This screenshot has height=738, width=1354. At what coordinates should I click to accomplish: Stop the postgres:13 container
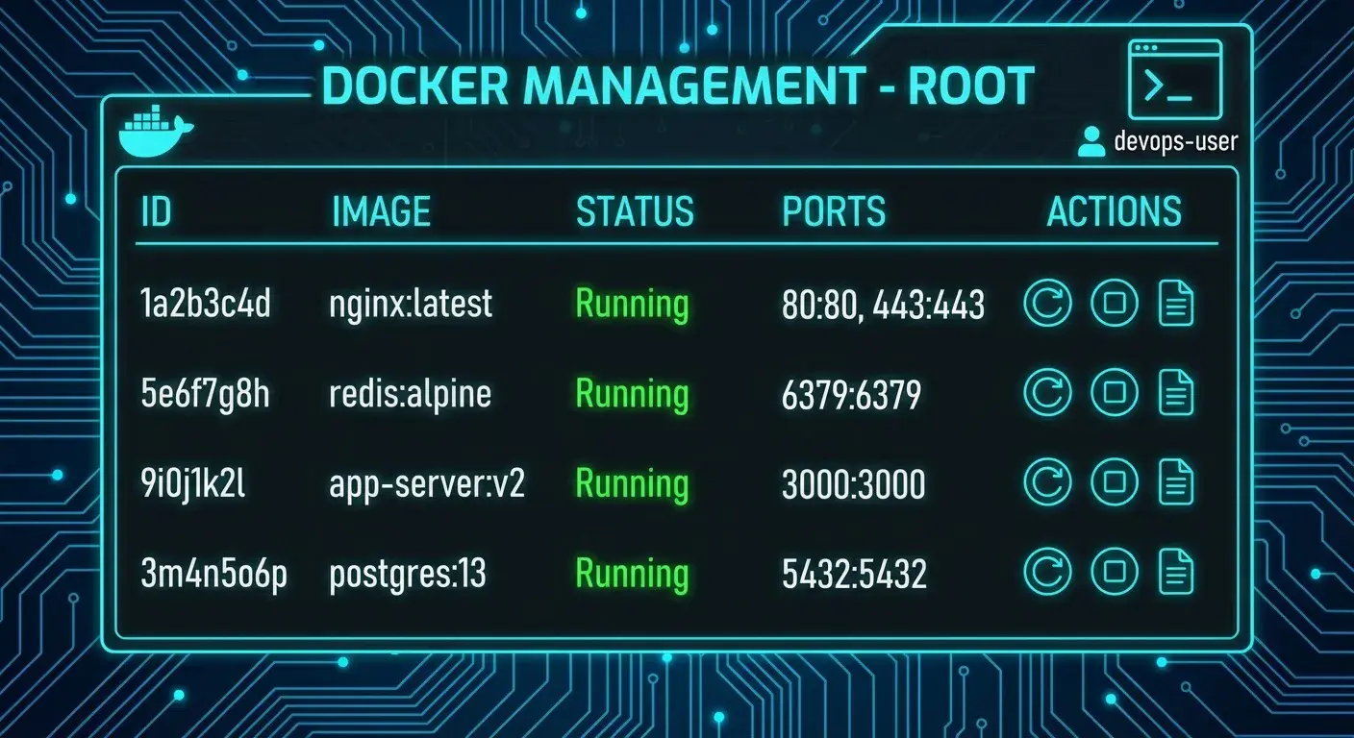click(x=1115, y=573)
